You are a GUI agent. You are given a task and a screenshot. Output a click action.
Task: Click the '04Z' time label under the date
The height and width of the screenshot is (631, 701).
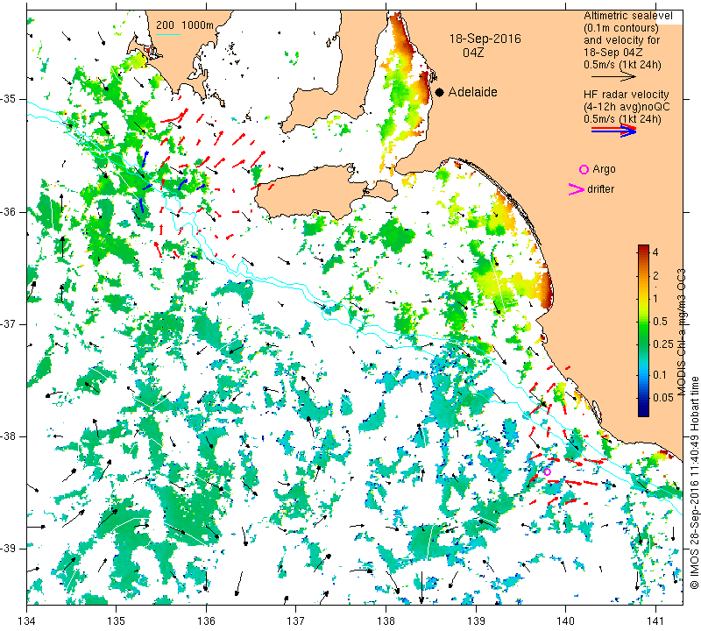[x=473, y=53]
